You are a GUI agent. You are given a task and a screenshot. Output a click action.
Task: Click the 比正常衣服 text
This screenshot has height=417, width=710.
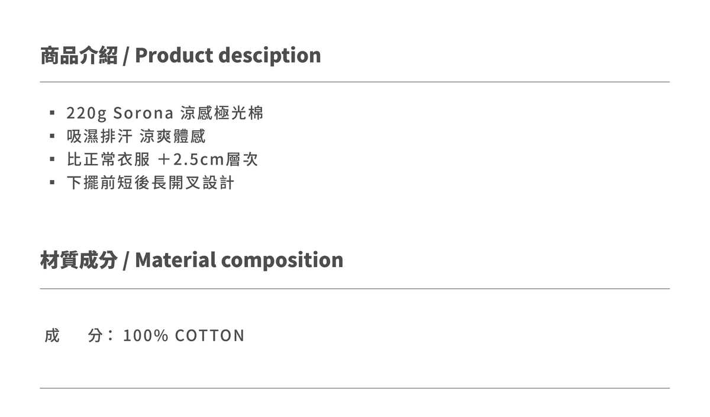coord(108,159)
